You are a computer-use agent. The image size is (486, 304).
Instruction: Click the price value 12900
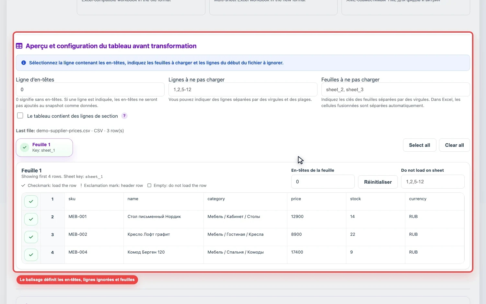pyautogui.click(x=297, y=217)
